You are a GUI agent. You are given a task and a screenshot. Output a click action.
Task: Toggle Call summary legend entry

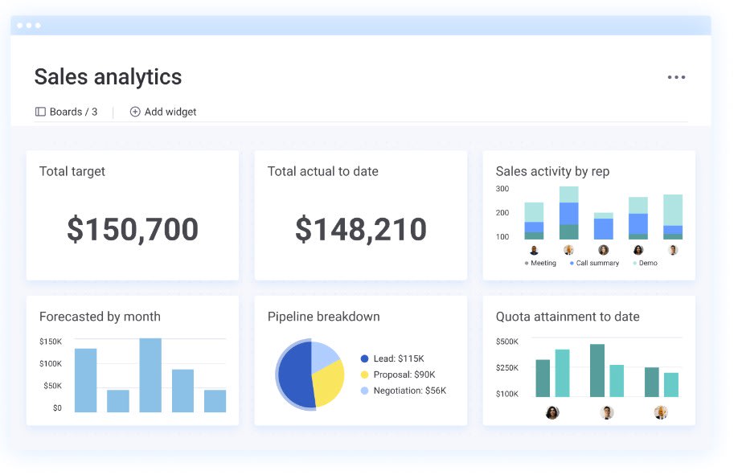594,263
